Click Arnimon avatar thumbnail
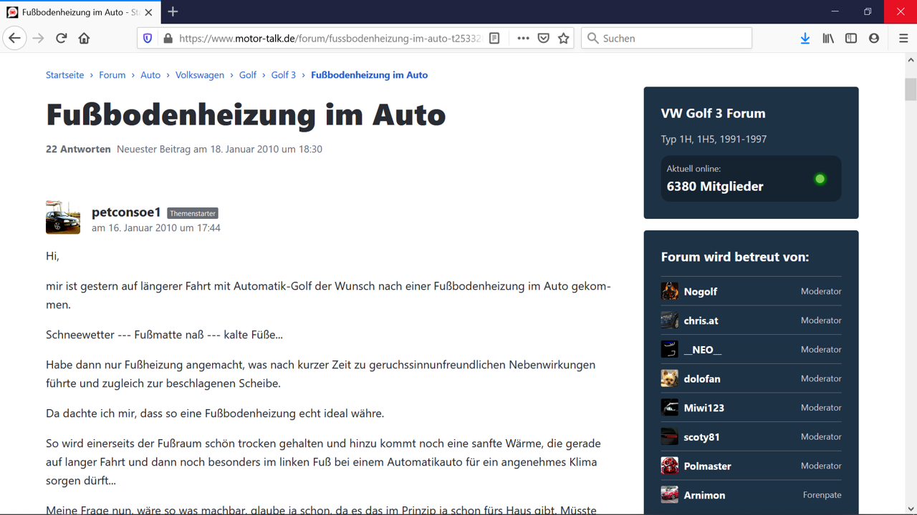 [669, 495]
